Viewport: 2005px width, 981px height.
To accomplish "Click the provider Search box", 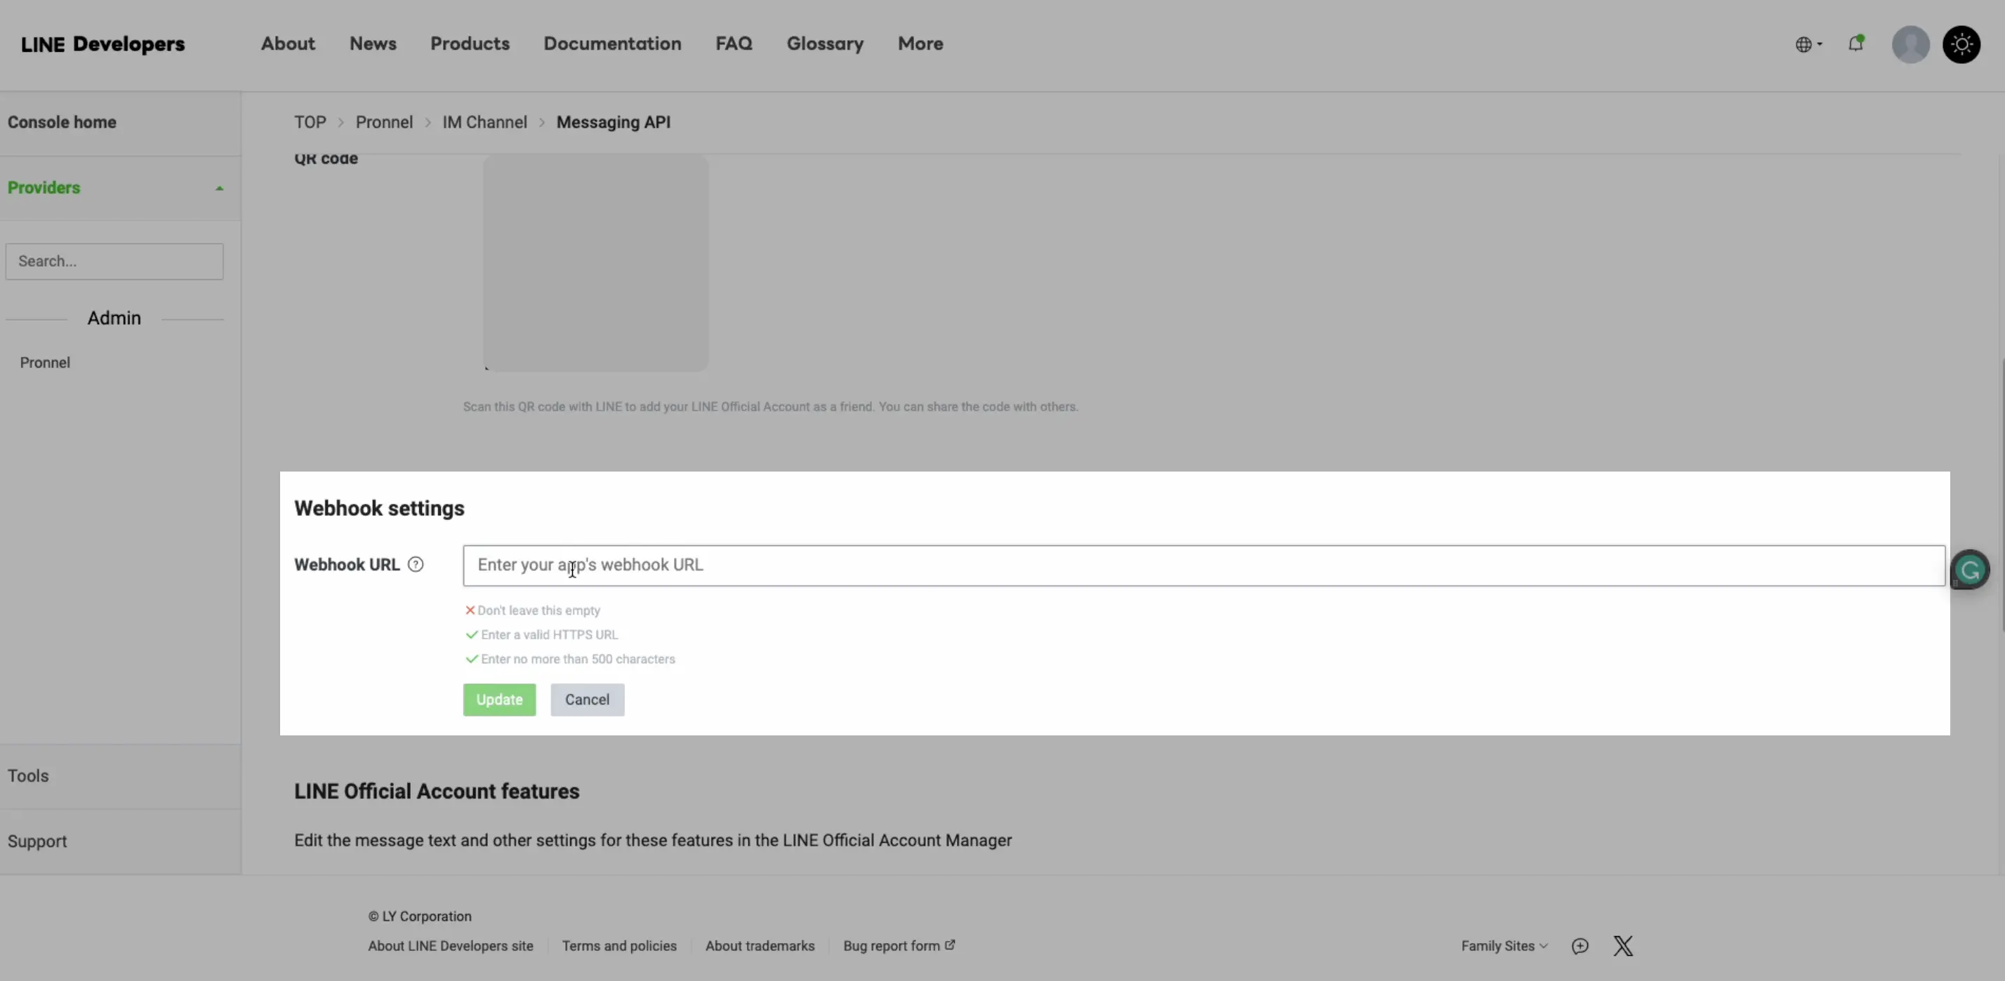I will tap(114, 262).
